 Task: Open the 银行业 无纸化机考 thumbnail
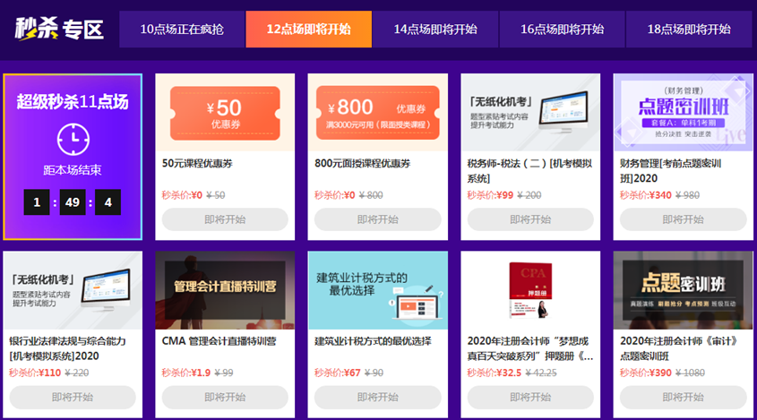[73, 290]
